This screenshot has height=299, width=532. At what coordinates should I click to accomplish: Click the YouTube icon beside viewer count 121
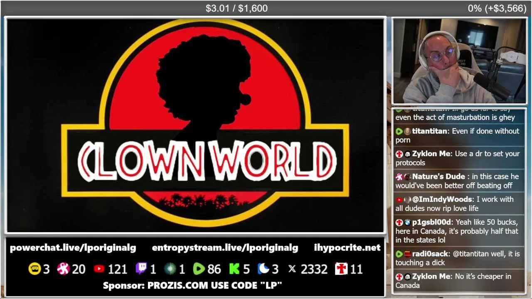pos(99,269)
